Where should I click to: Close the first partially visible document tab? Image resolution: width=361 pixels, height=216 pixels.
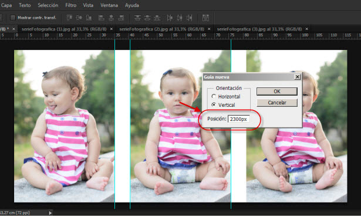pos(14,29)
